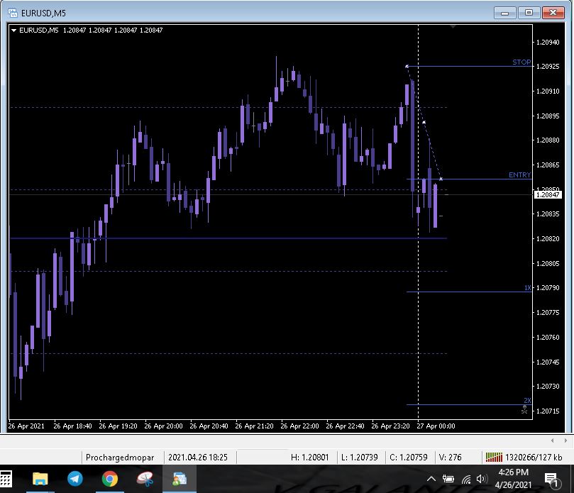Screen dimensions: 574x493
Task: Open the connection status bars icon
Action: click(x=494, y=457)
